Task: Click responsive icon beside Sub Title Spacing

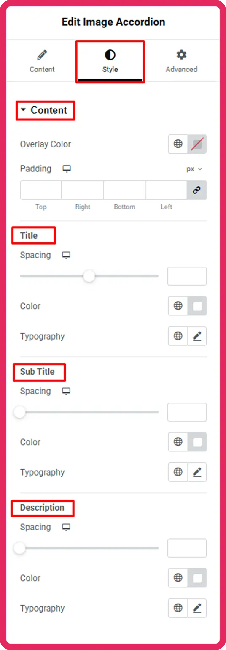Action: point(66,391)
